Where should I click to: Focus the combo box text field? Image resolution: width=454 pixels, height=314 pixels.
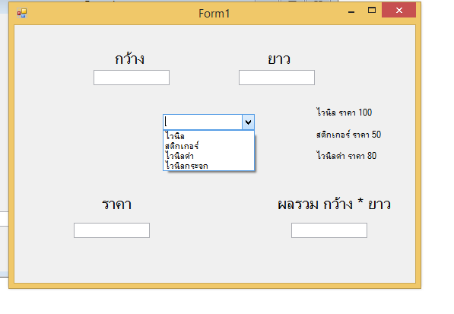pos(203,122)
